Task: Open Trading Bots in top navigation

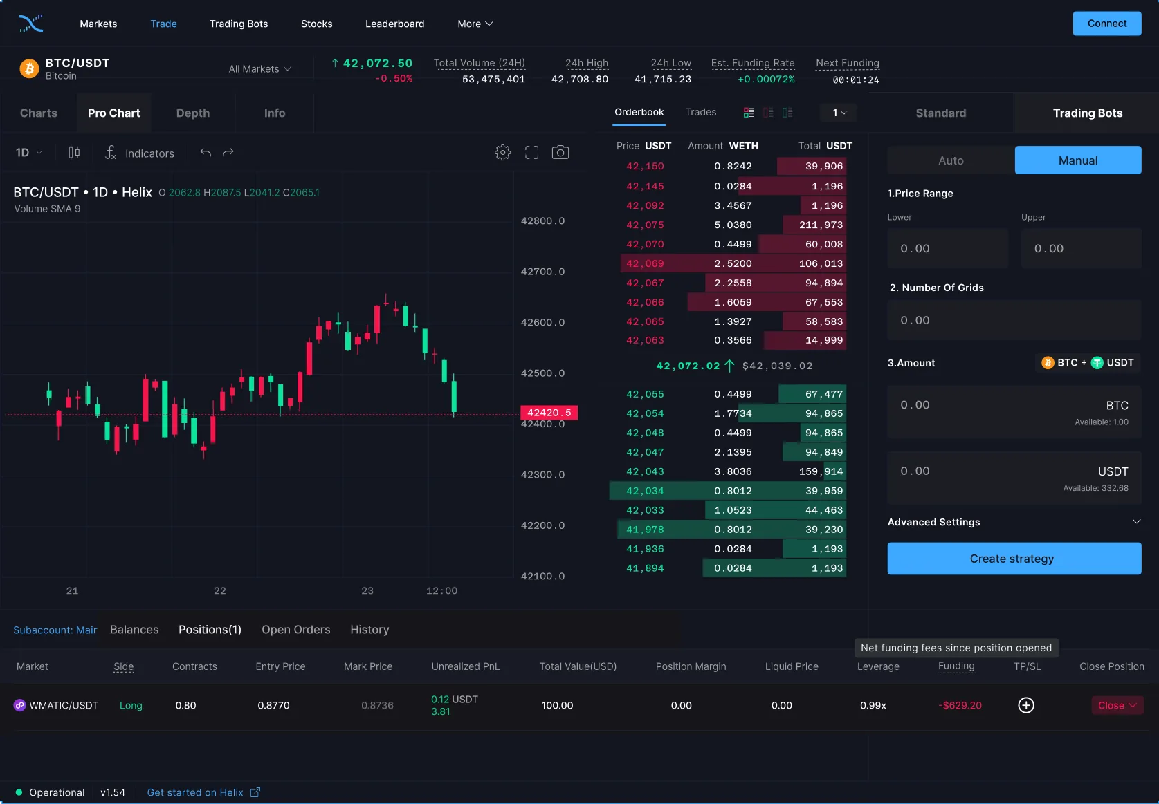Action: pyautogui.click(x=239, y=24)
